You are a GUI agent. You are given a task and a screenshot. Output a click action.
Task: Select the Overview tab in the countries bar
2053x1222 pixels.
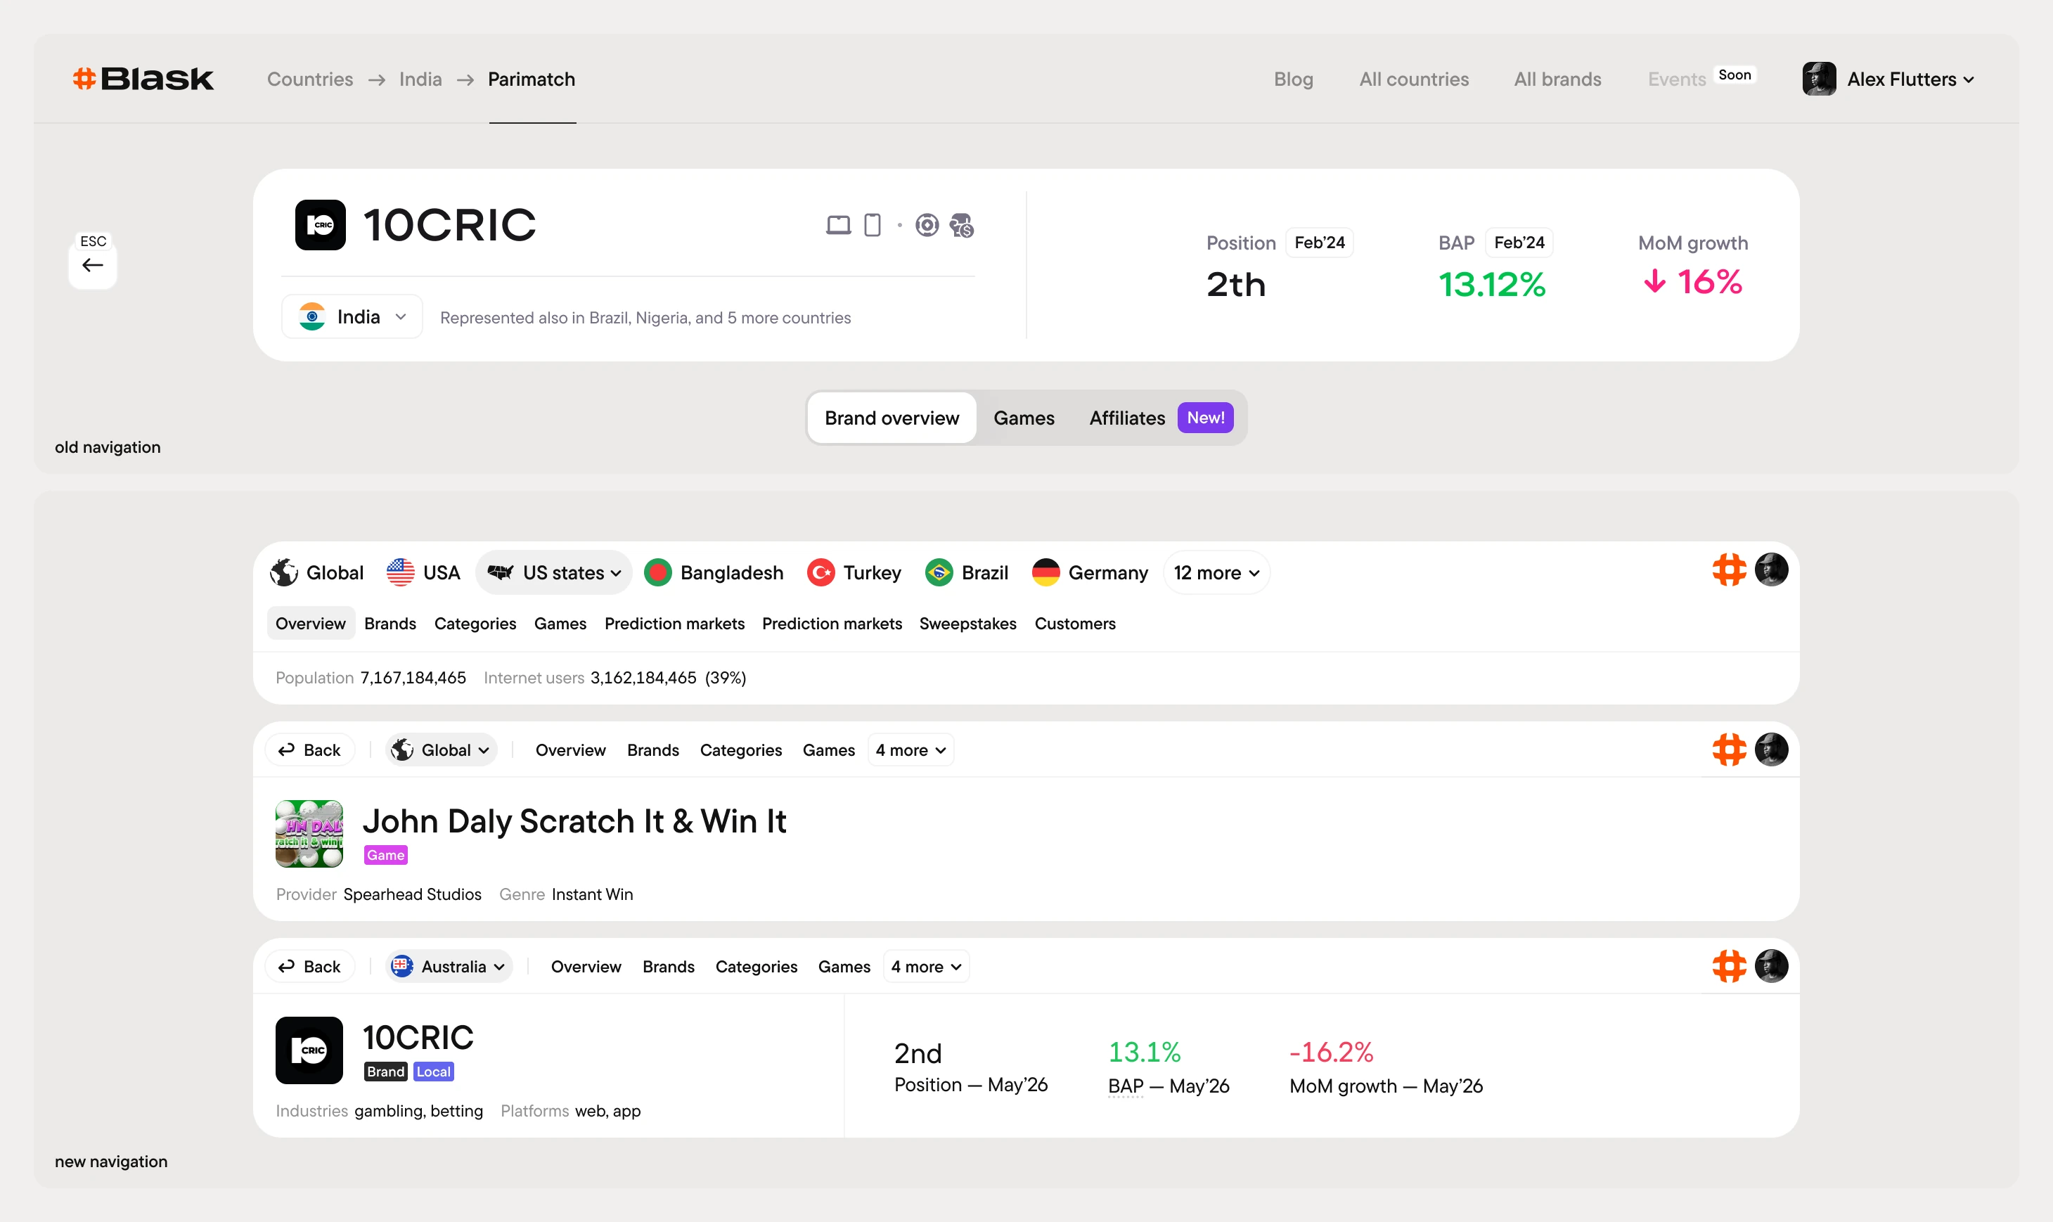(310, 624)
